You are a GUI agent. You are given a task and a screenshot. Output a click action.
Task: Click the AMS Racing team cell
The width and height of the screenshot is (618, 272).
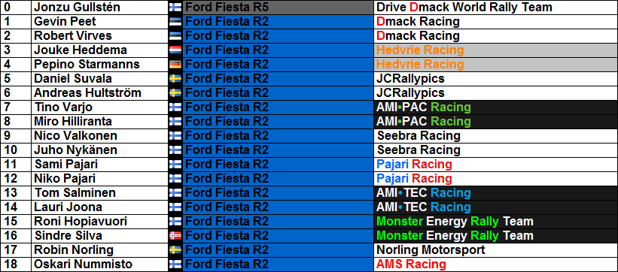pyautogui.click(x=495, y=264)
